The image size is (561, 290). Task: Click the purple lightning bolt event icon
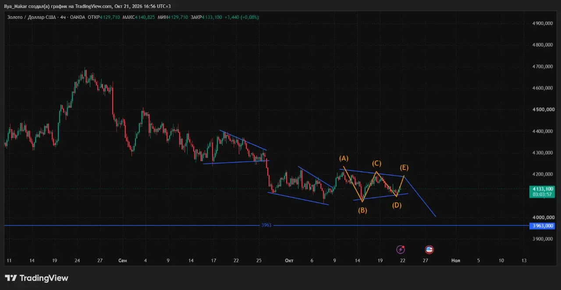(x=401, y=249)
